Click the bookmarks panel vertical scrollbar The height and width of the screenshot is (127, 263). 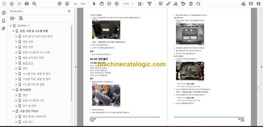click(72, 64)
